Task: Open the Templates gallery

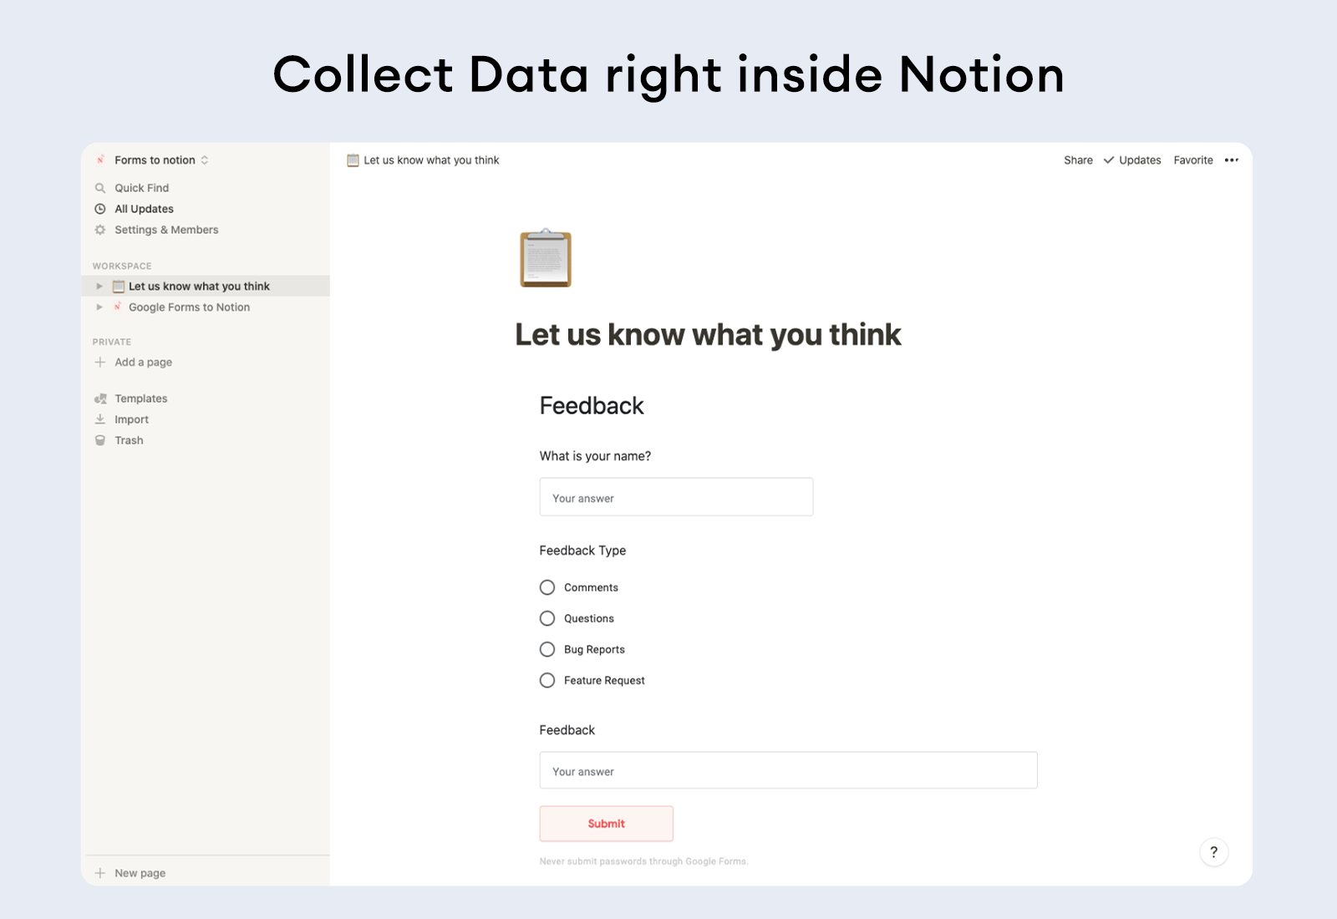Action: pyautogui.click(x=140, y=398)
